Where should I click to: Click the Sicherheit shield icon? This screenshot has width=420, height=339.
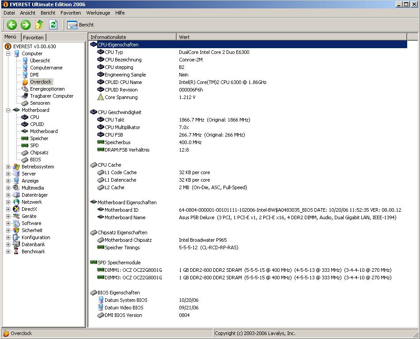tap(16, 230)
